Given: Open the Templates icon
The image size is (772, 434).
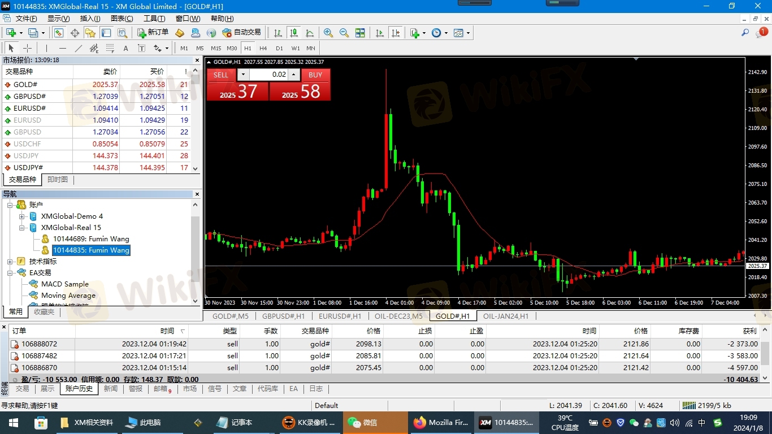Looking at the screenshot, I should click(x=458, y=33).
